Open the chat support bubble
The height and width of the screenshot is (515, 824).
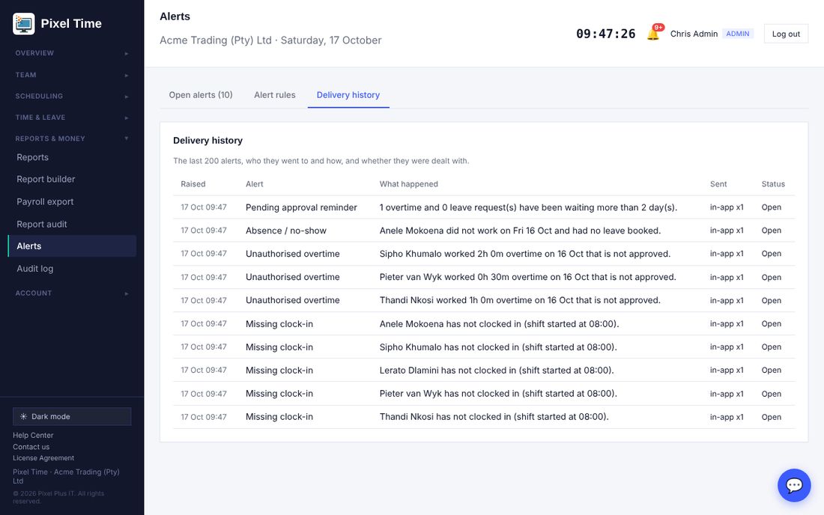pyautogui.click(x=794, y=485)
